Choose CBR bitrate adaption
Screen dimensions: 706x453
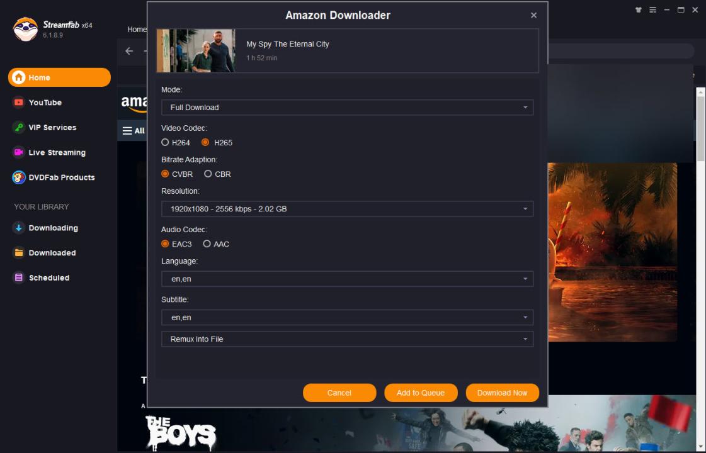pyautogui.click(x=217, y=174)
